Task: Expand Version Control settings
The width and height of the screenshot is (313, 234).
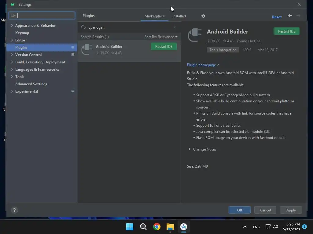Action: [x=12, y=55]
